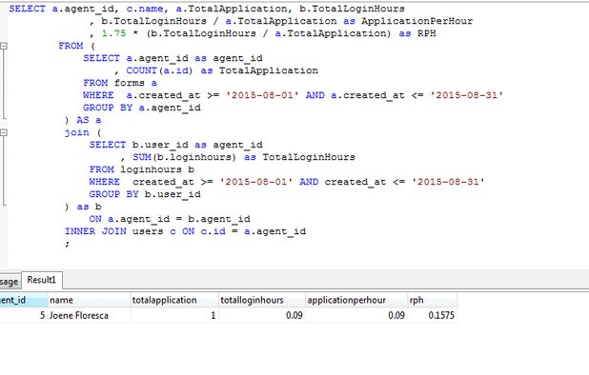Click the 'GROUP BY a.agent_id' line
Image resolution: width=589 pixels, height=375 pixels.
142,108
